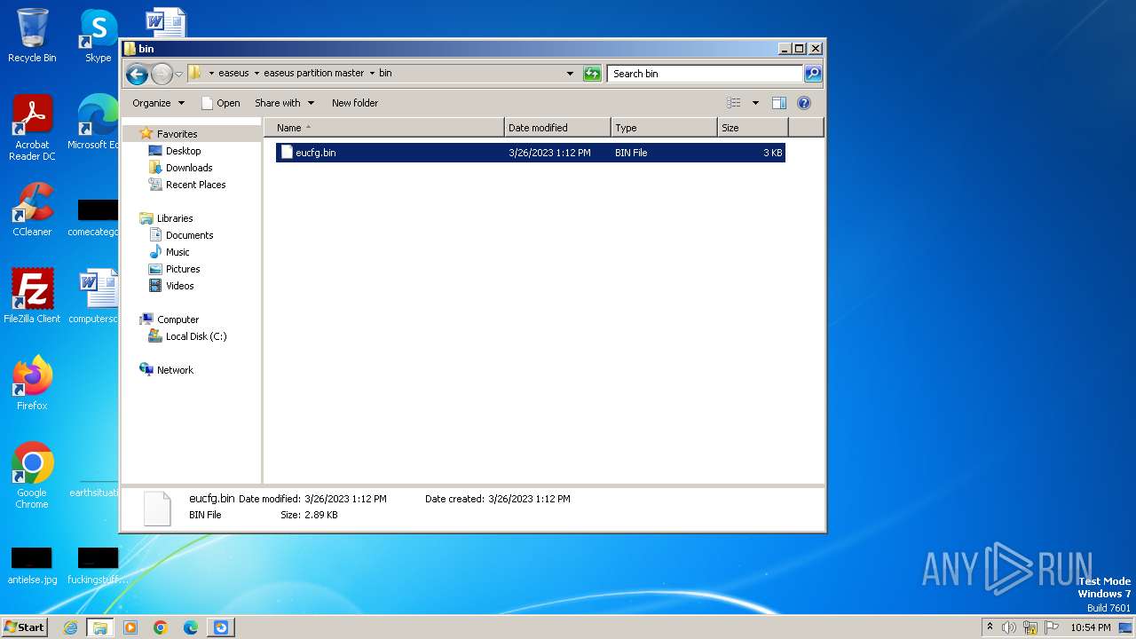Screen dimensions: 1136x639
Task: Select Recent Places in navigation pane
Action: pyautogui.click(x=195, y=185)
